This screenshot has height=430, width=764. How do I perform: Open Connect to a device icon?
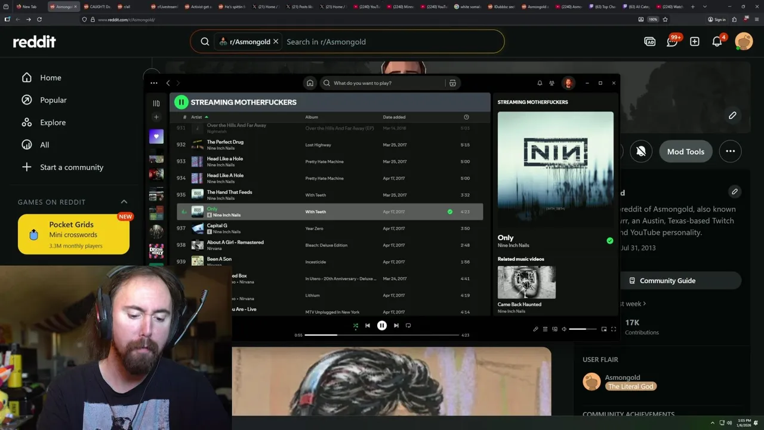pos(554,329)
